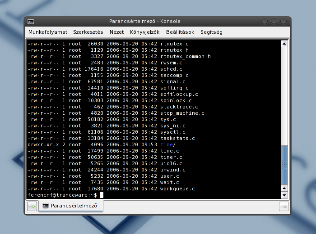Click the Konsole terminal icon in the title bar
This screenshot has width=316, height=234.
click(31, 22)
